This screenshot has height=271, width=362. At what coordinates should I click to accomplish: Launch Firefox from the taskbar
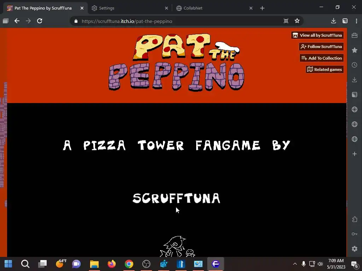click(111, 264)
